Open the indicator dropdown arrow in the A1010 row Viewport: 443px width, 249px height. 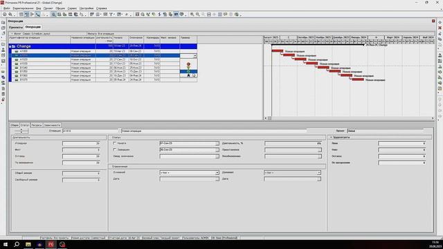tap(195, 56)
